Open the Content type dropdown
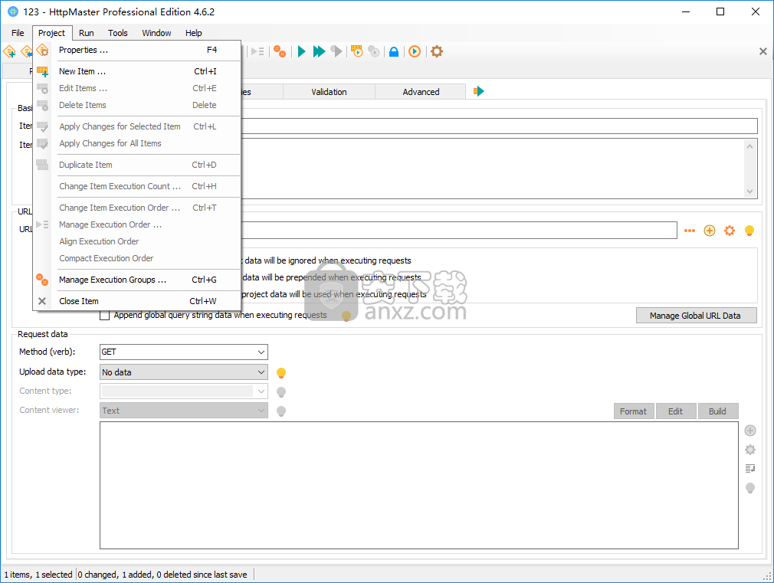 (184, 391)
